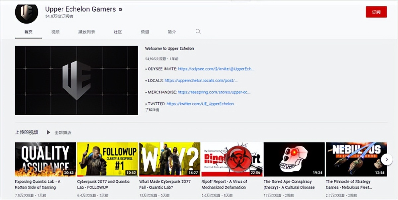
Task: View the 简介 tab
Action: (x=172, y=32)
